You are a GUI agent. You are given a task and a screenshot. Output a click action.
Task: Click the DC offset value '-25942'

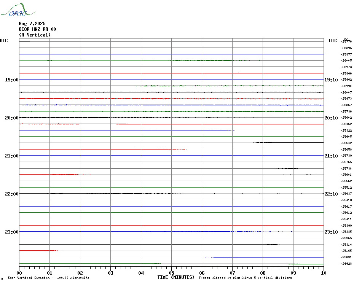[x=346, y=79]
